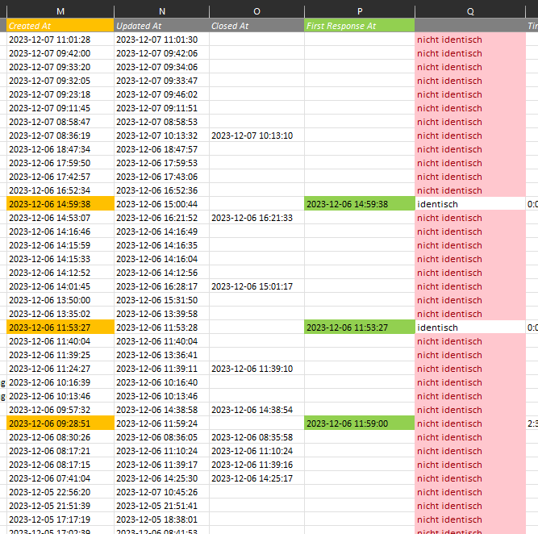Select Closed At cell 2023-12-06 15:01:17
This screenshot has width=538, height=534.
256,286
